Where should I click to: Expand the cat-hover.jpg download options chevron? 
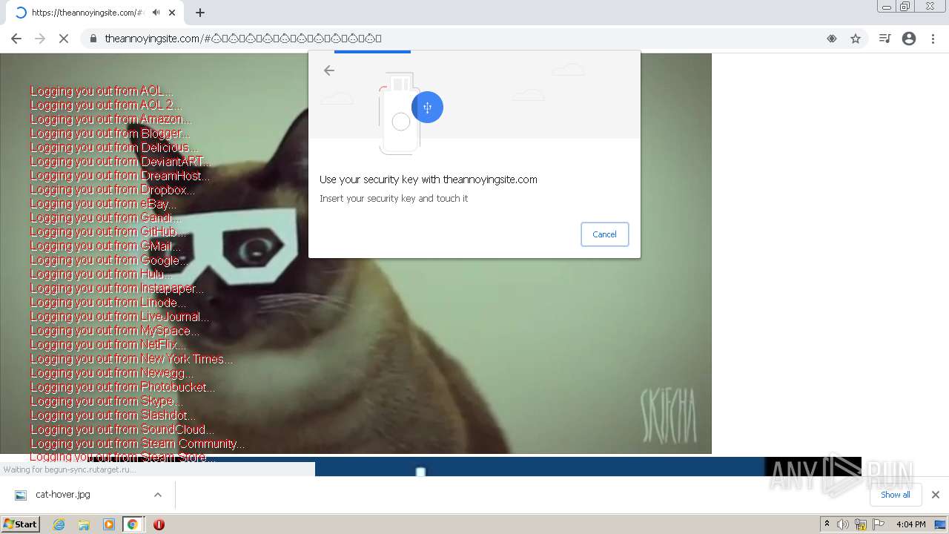[x=157, y=495]
